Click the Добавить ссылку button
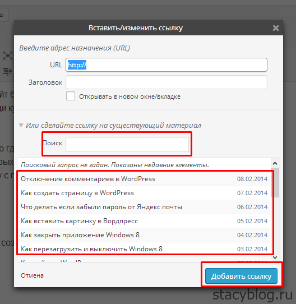The height and width of the screenshot is (304, 296). point(241,276)
